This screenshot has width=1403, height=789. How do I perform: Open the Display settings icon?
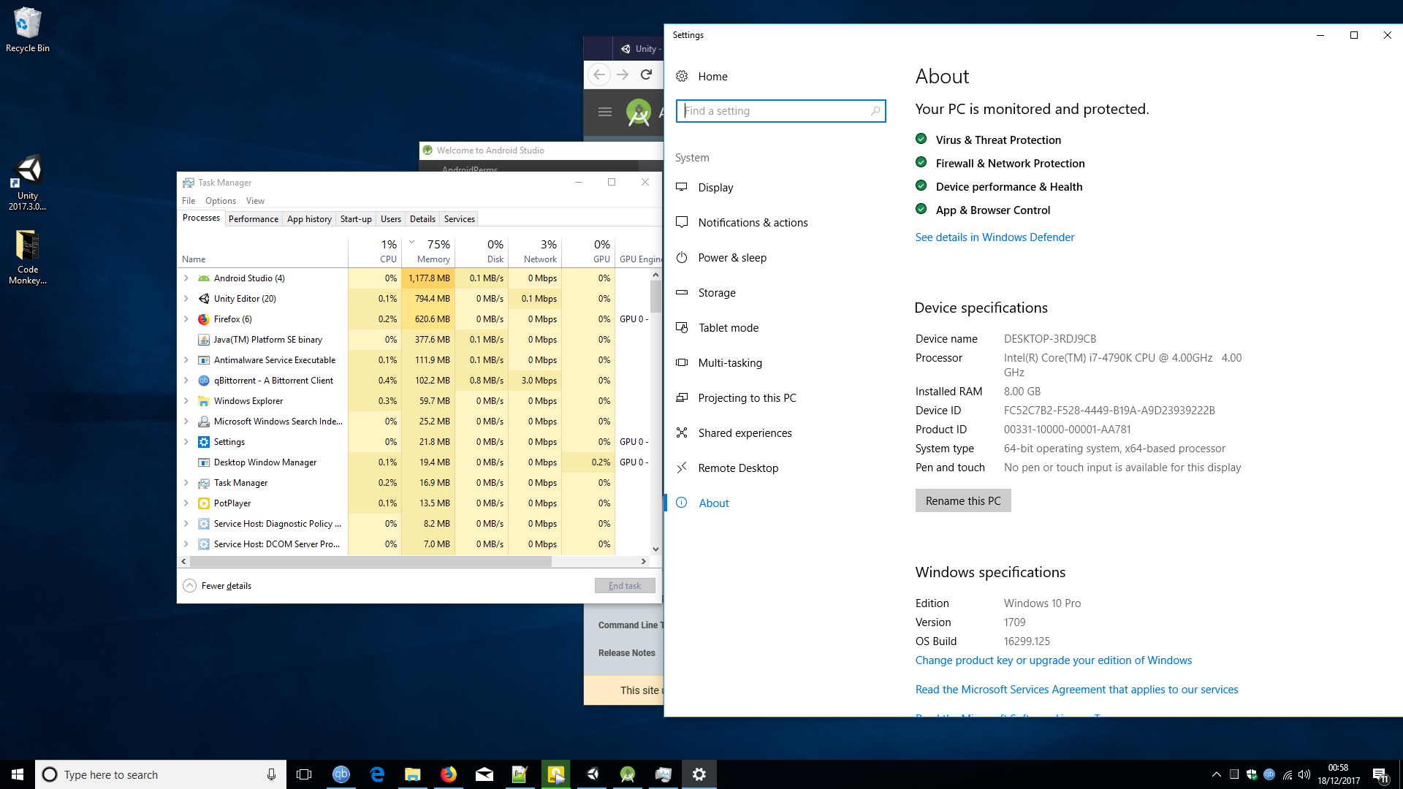(x=682, y=187)
